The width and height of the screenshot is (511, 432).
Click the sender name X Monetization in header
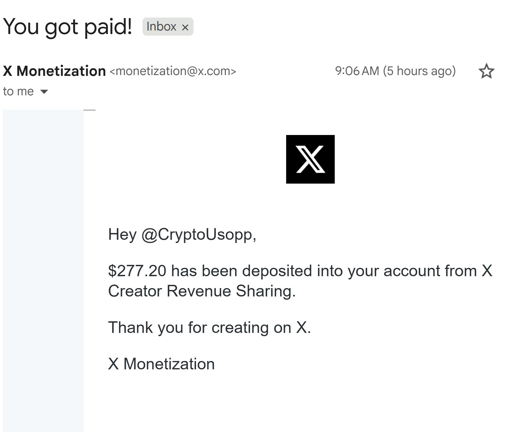coord(54,71)
